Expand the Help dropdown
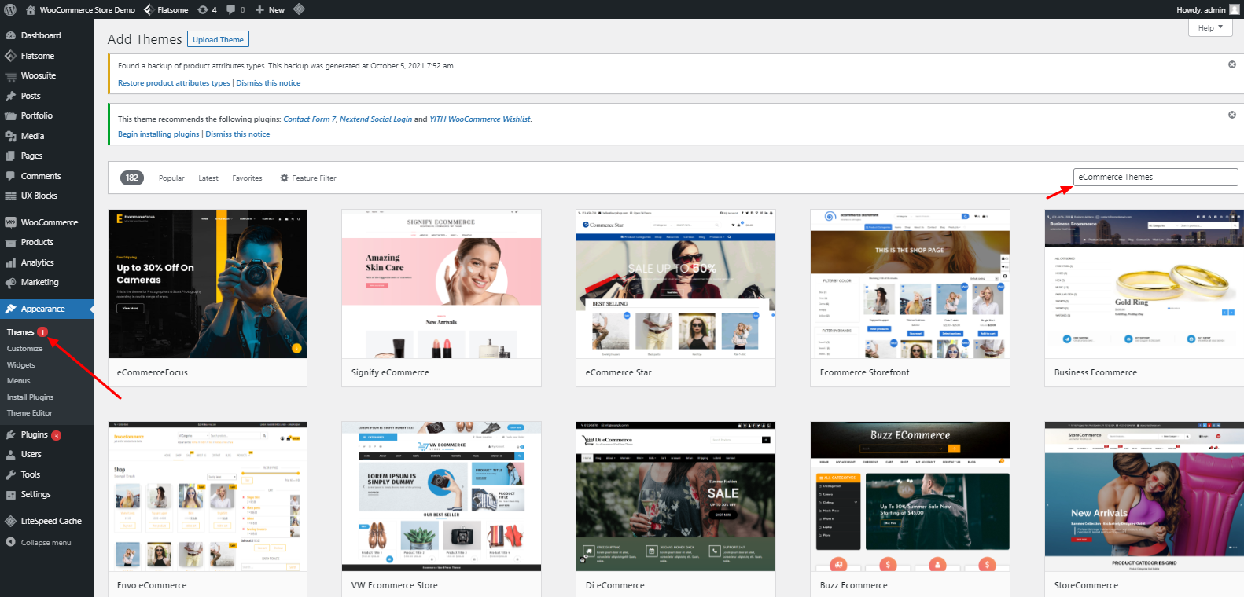Screen dimensions: 1244x597 1210,27
